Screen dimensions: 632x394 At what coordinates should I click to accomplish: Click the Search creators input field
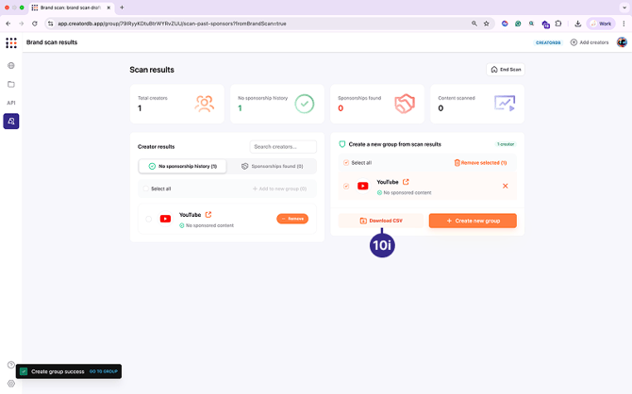point(283,146)
